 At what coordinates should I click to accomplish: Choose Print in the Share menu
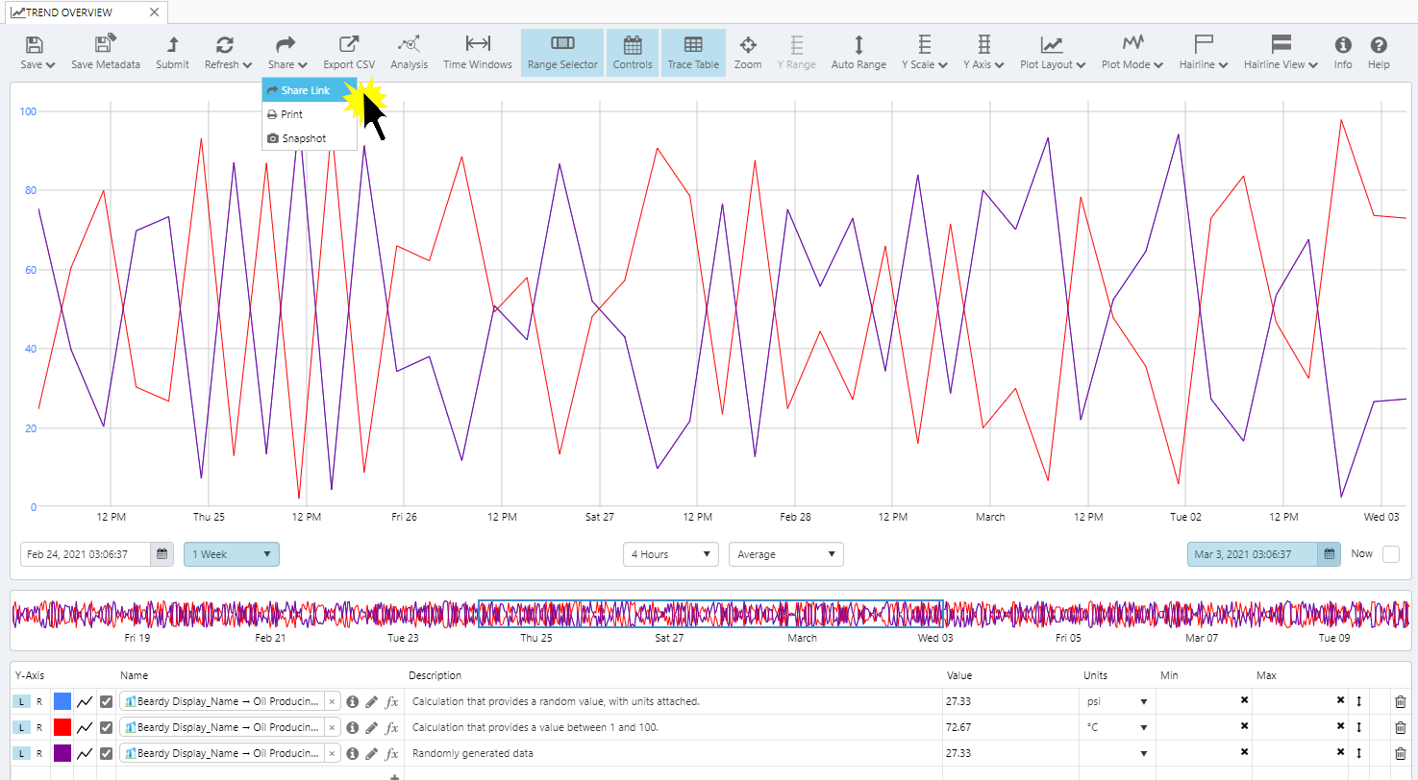tap(291, 114)
